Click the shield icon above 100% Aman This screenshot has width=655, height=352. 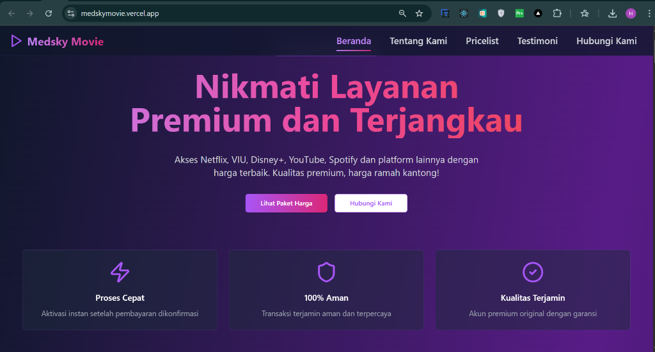[326, 272]
